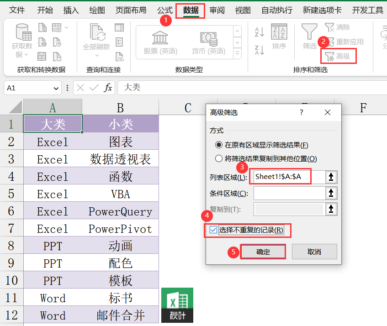Select the 小类 header cell
Screen dimensions: 387x326
[121, 124]
